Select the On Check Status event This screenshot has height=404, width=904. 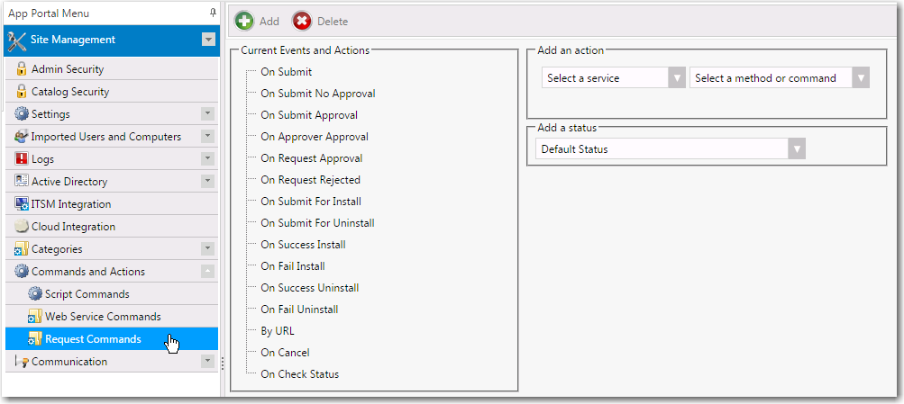pyautogui.click(x=299, y=374)
